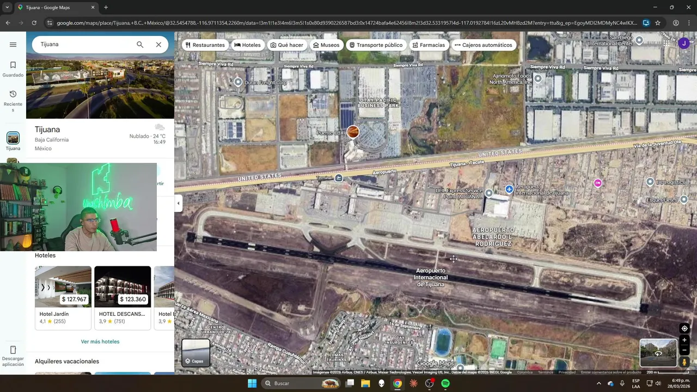Select the Cajeros automáticos chip

tap(484, 45)
